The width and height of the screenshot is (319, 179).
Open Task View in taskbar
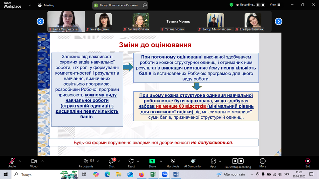pyautogui.click(x=84, y=174)
